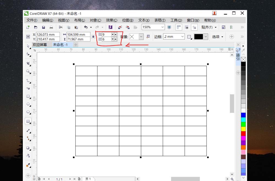Click the 选项 button
The height and width of the screenshot is (181, 275).
pyautogui.click(x=217, y=36)
